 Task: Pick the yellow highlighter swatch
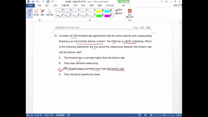100,11
